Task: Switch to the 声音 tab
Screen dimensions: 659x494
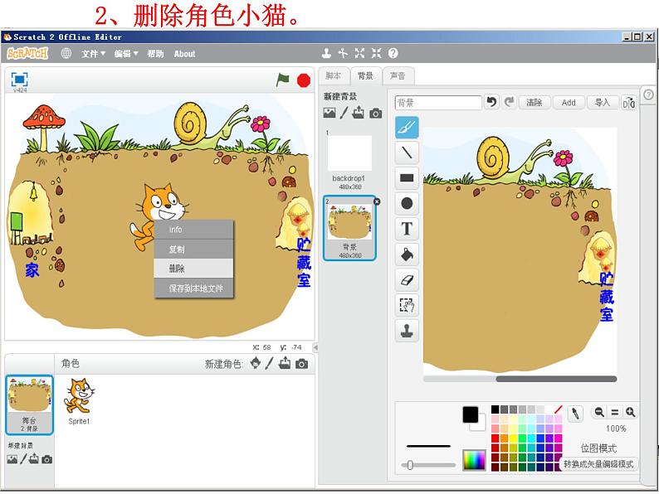Action: pos(398,76)
